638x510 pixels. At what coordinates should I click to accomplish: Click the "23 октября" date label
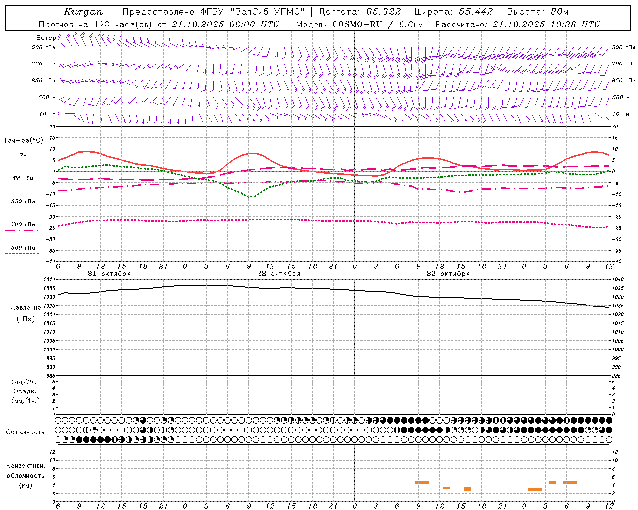448,274
